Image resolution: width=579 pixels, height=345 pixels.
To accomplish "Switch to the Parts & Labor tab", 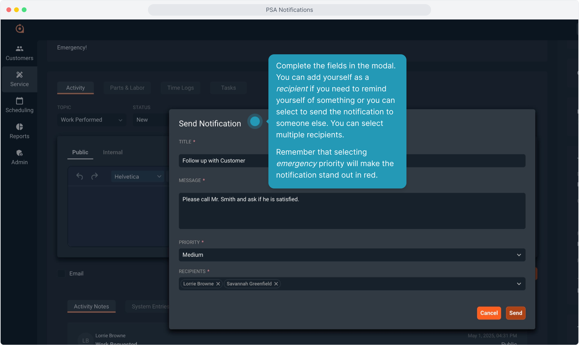I will [x=127, y=88].
